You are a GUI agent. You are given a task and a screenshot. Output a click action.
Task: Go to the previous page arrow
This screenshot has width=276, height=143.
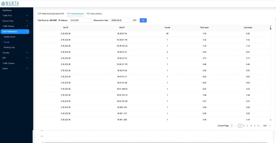click(236, 125)
